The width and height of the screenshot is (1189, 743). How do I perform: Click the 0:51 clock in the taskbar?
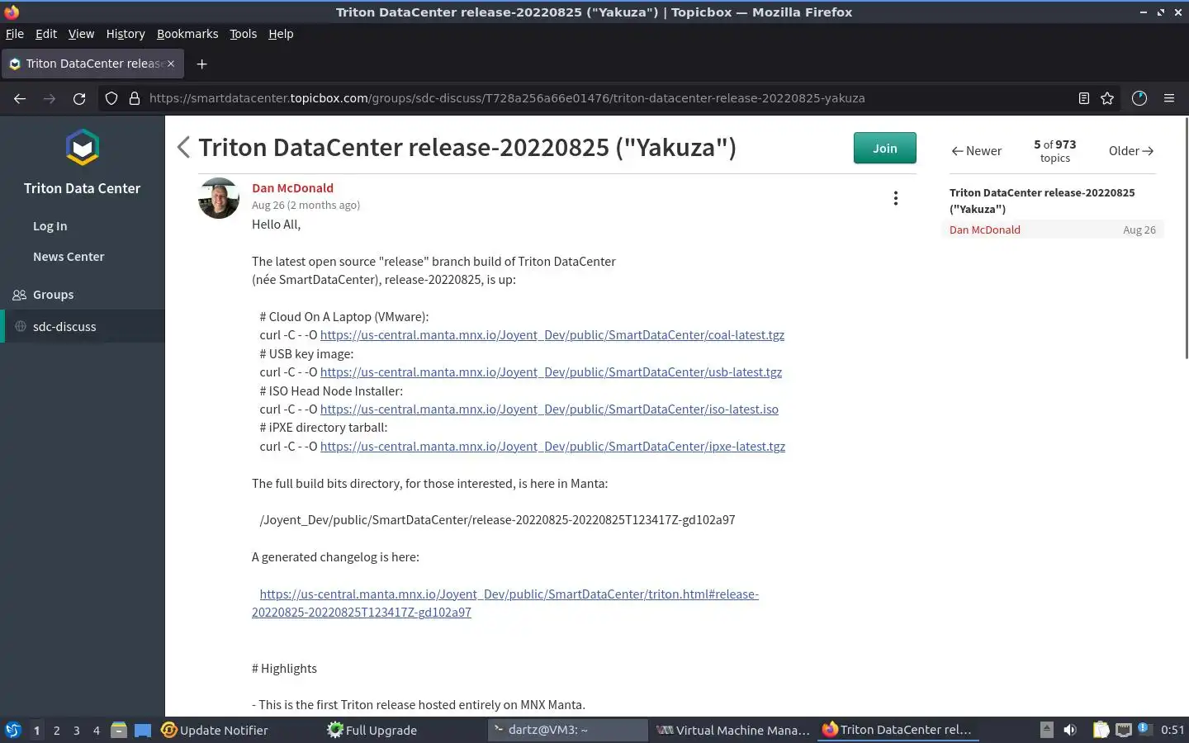coord(1172,730)
